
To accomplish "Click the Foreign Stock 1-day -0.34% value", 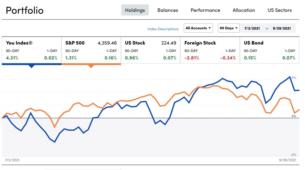I will [x=228, y=58].
